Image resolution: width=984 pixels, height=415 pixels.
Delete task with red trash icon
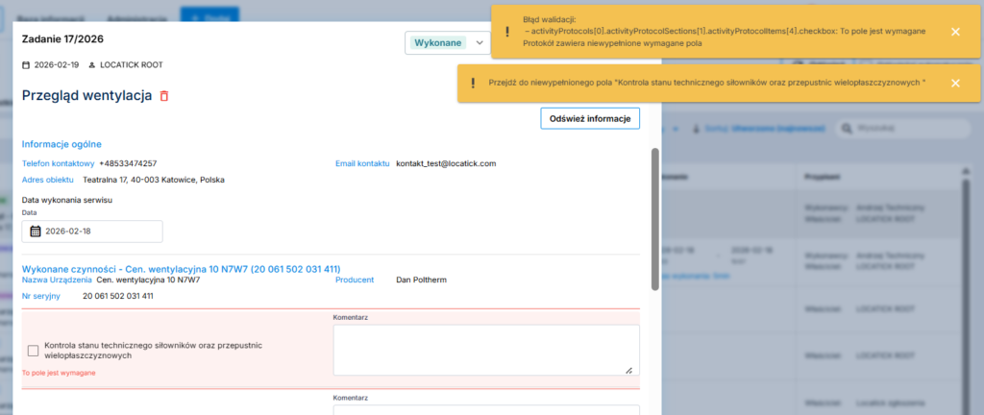164,96
